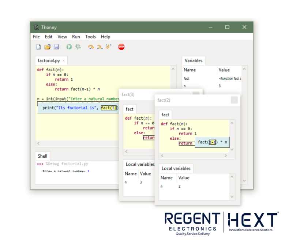The height and width of the screenshot is (240, 281).
Task: Click the Step into arrow icon
Action: tap(99, 47)
